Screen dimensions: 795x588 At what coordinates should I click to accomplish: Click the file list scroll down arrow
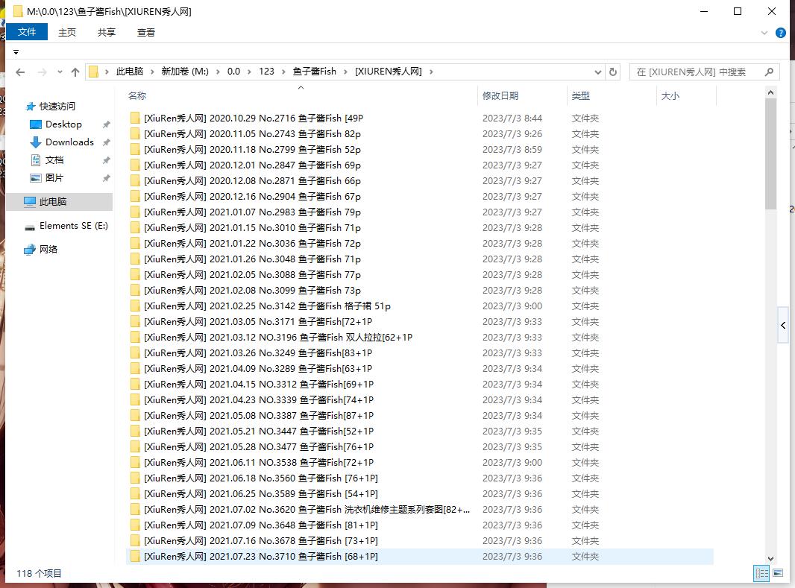coord(770,559)
